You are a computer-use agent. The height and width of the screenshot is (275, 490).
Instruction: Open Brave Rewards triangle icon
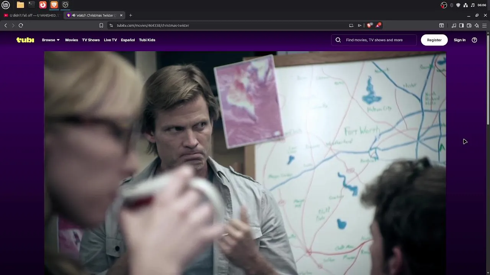pos(378,25)
